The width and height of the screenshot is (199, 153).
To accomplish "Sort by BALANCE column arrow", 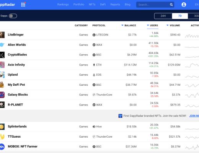I will [122, 25].
